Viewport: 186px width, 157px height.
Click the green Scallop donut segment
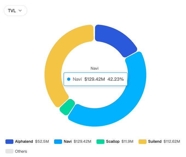click(x=67, y=107)
